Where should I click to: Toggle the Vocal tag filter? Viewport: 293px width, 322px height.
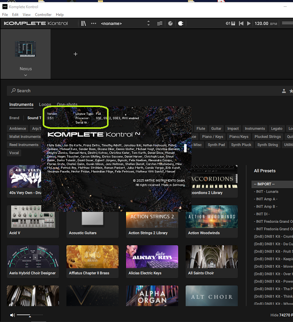[x=14, y=153]
